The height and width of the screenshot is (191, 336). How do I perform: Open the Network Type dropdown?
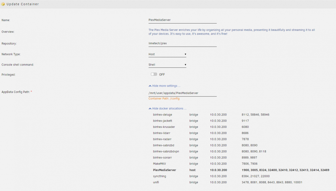click(x=167, y=54)
